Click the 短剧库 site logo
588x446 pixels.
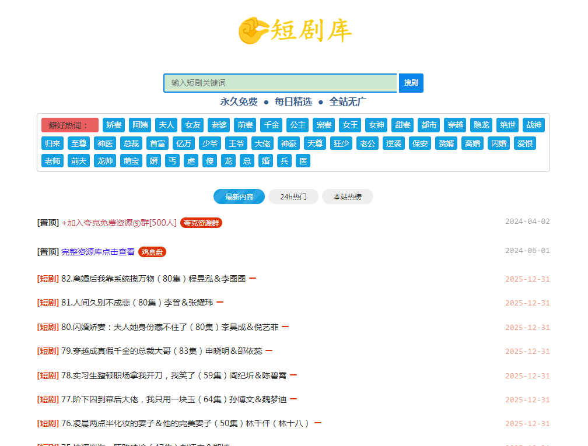pyautogui.click(x=295, y=30)
